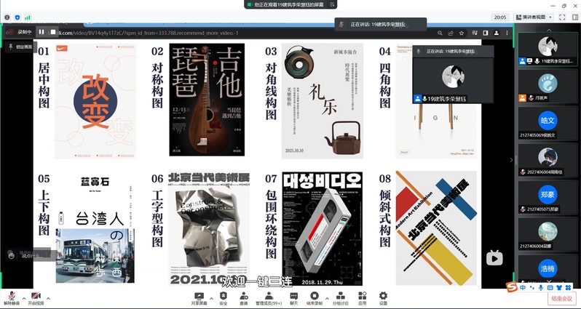581x309 pixels.
Task: Open the Security (安全) options
Action: pos(223,295)
